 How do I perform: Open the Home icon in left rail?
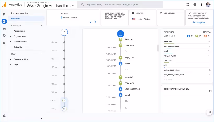4,14
